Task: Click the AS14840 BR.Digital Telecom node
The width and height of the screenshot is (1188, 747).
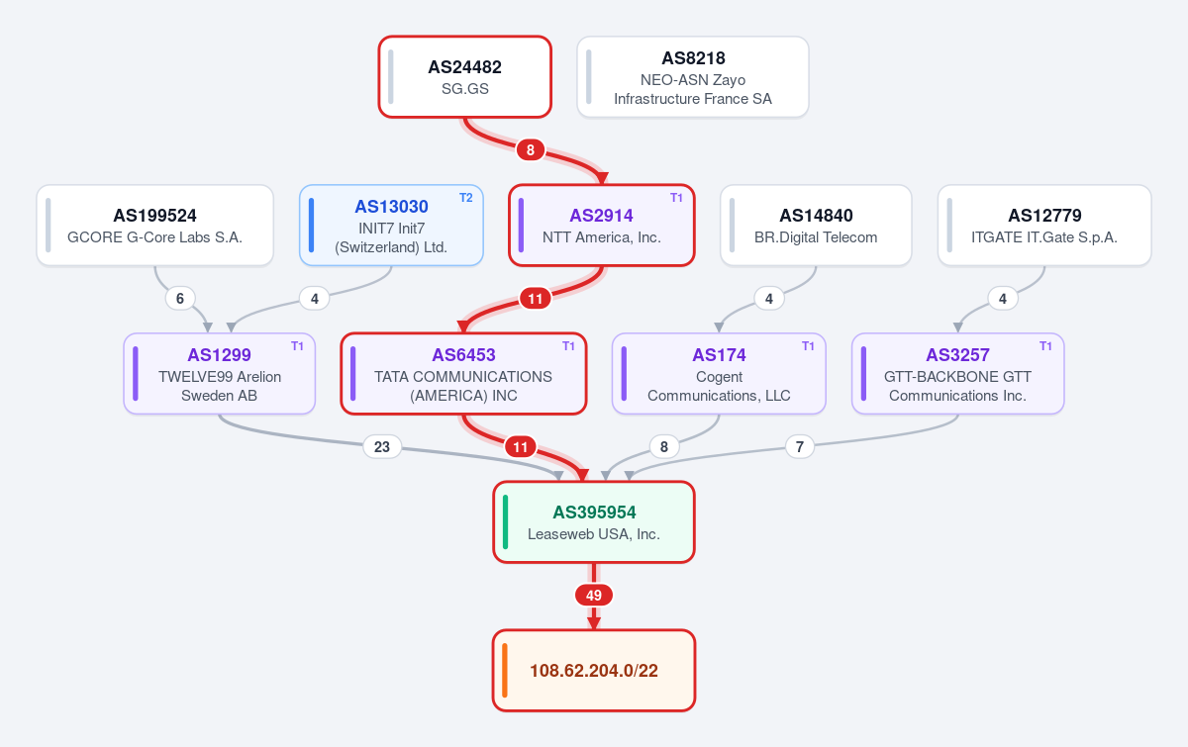Action: pos(816,226)
